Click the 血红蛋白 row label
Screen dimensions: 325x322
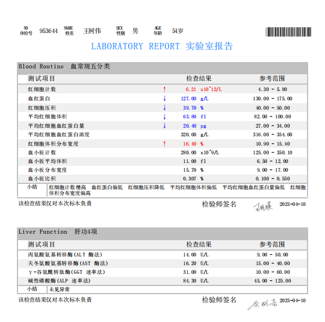point(39,99)
